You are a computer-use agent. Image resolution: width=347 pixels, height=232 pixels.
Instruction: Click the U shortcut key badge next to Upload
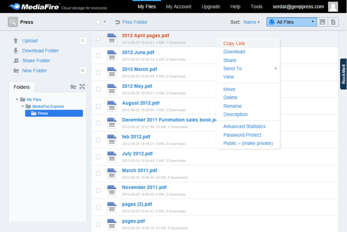(82, 41)
